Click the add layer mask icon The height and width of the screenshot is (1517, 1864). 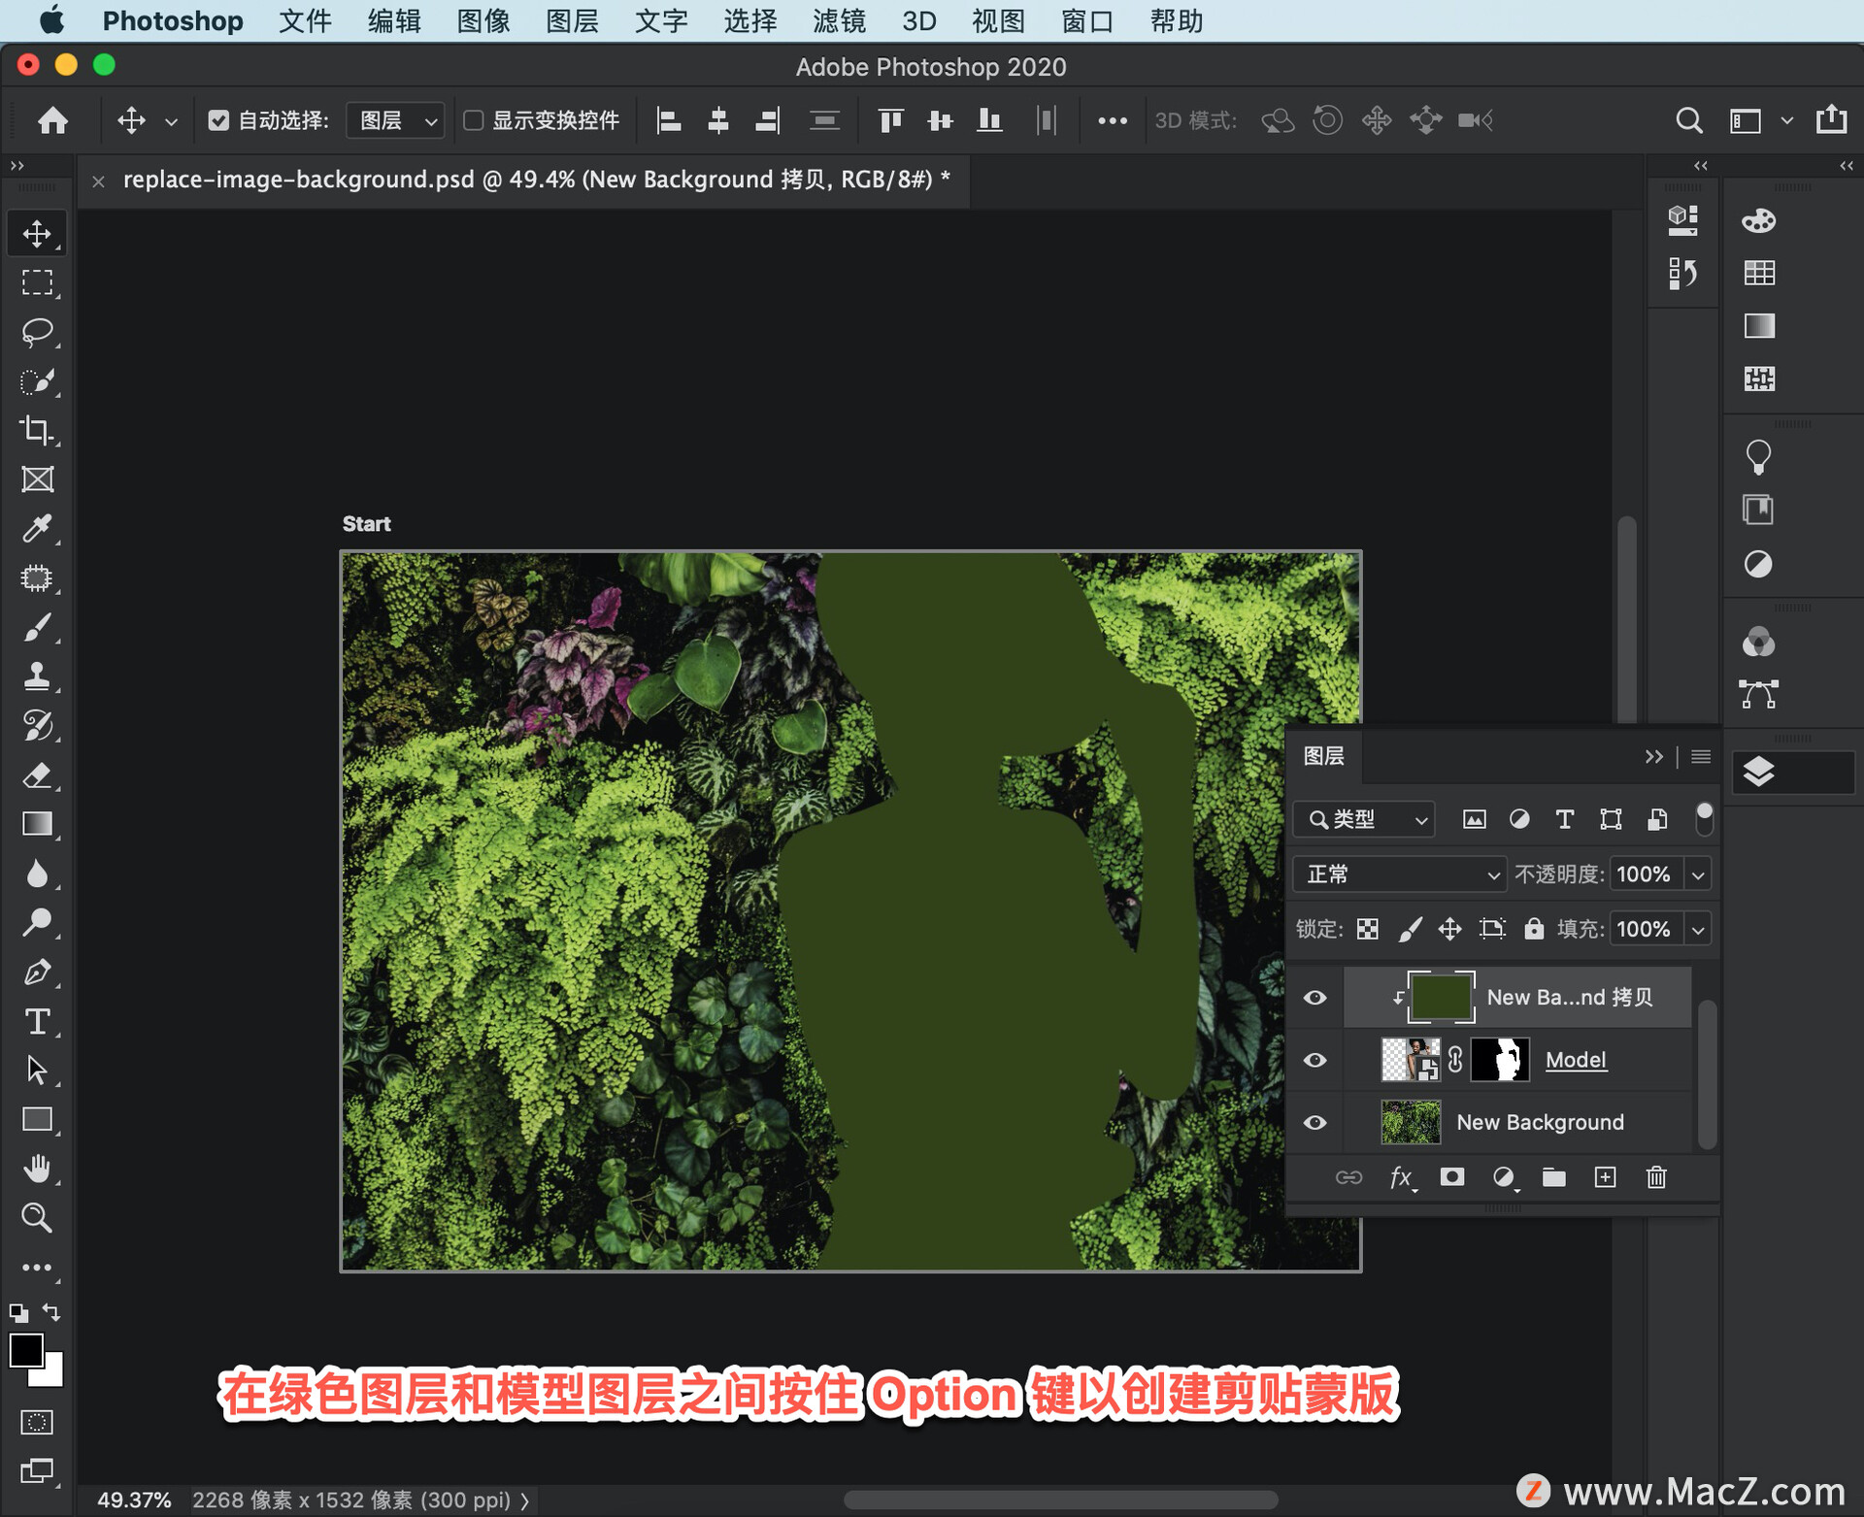1451,1177
